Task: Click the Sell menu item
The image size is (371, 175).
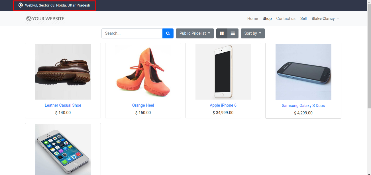Action: point(303,18)
